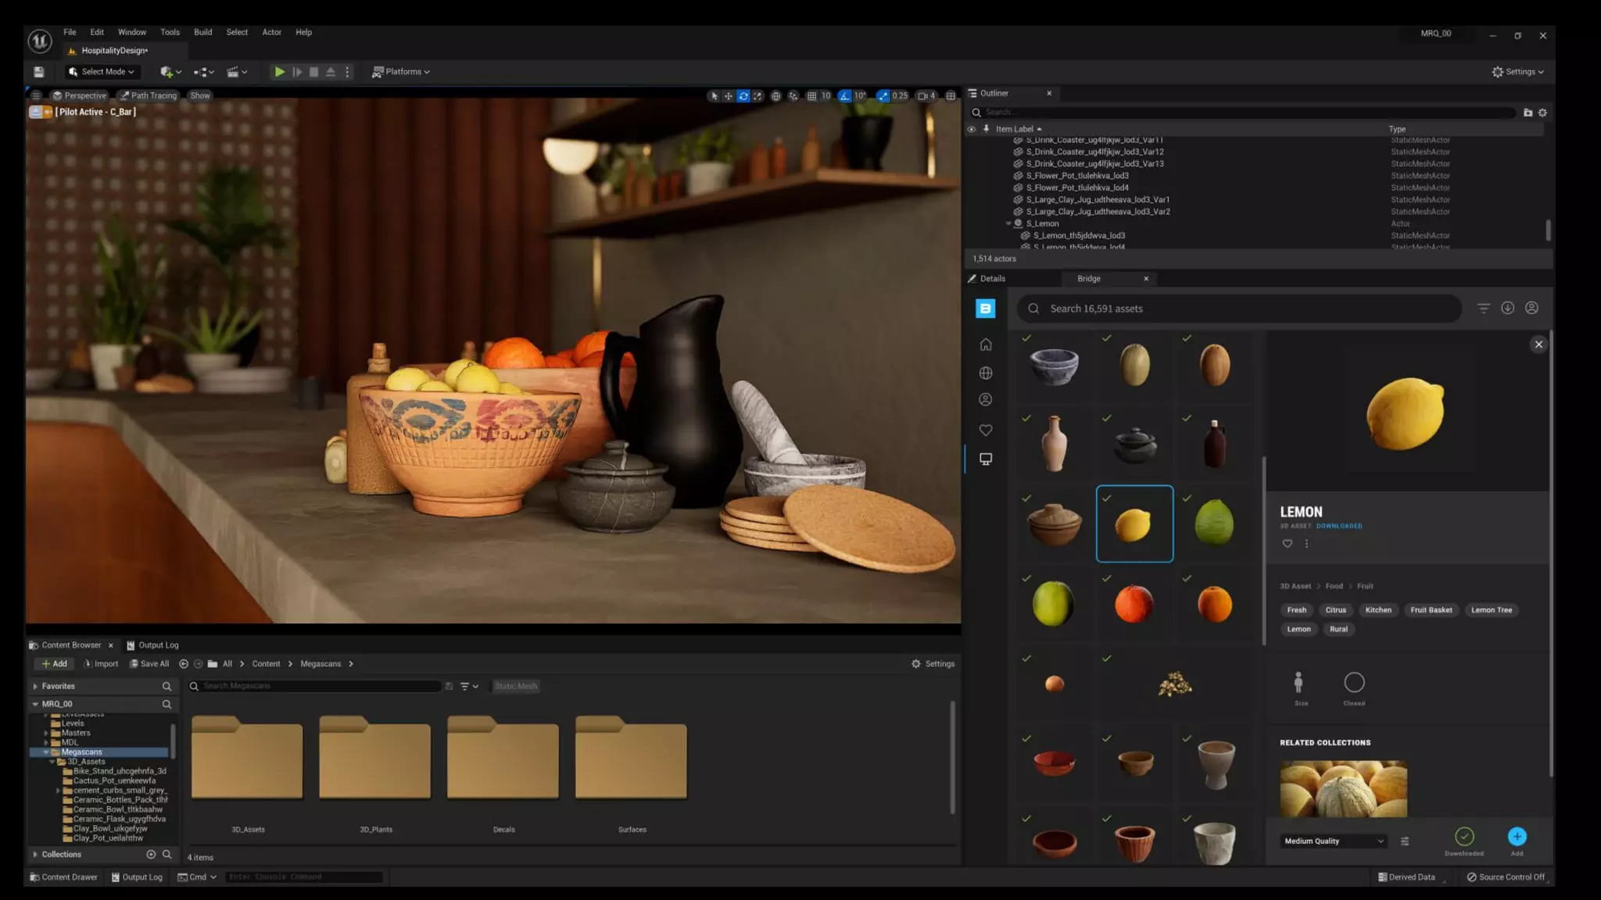Open Bridge local library monitor icon
This screenshot has height=900, width=1601.
point(986,459)
